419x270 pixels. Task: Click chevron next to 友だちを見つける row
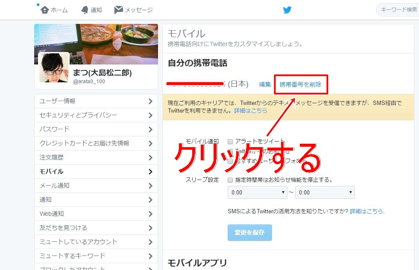pos(150,228)
